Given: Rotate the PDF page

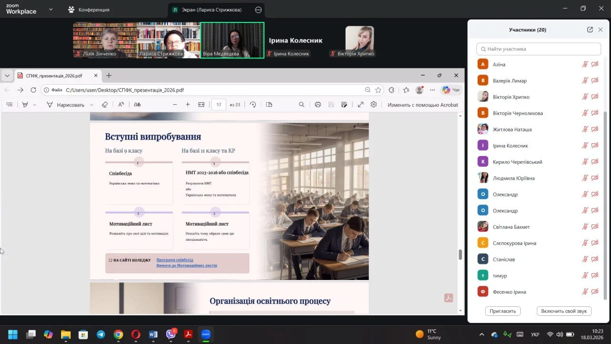Looking at the screenshot, I should pos(253,105).
